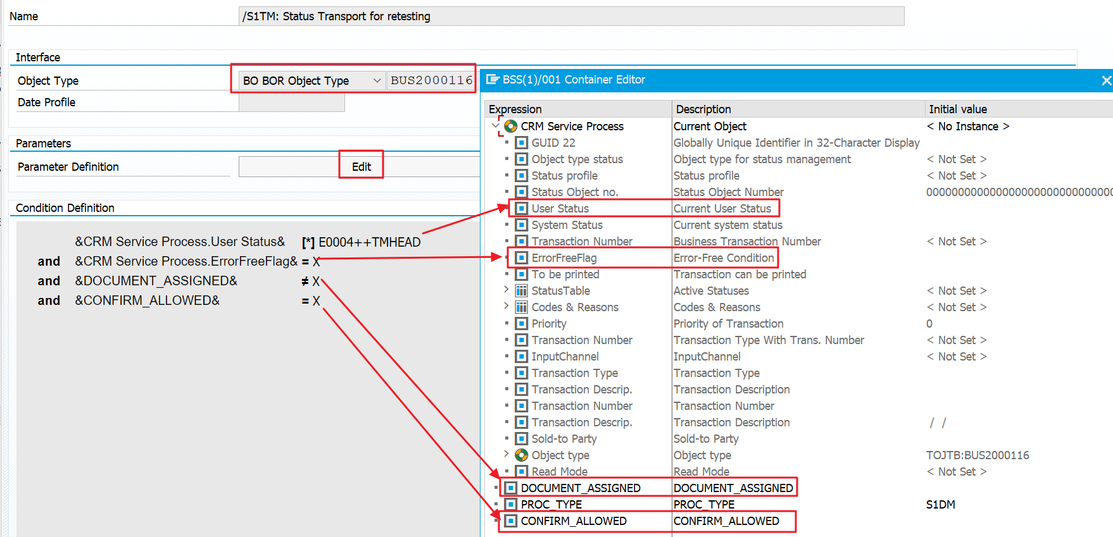Viewport: 1113px width, 537px height.
Task: Click the CONFIRM_ALLOWED container element icon
Action: (x=510, y=521)
